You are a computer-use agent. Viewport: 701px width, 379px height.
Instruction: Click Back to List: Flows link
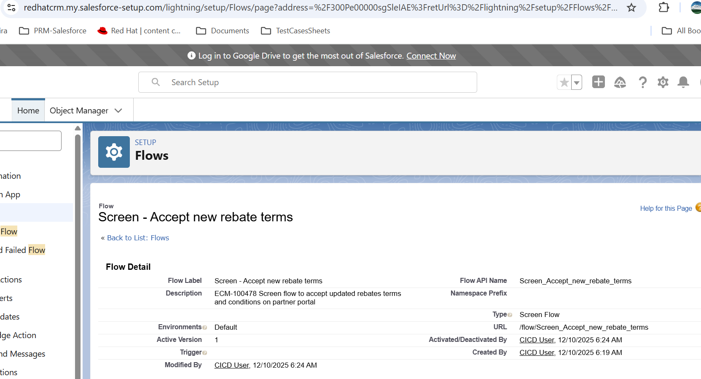click(x=138, y=238)
